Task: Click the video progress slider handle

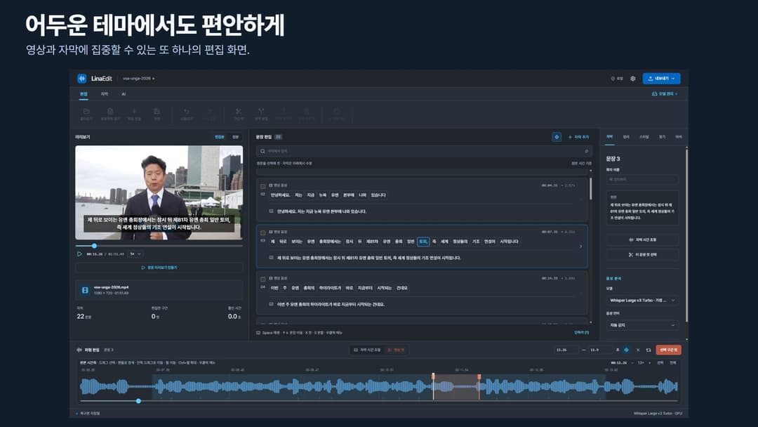Action: coord(94,246)
